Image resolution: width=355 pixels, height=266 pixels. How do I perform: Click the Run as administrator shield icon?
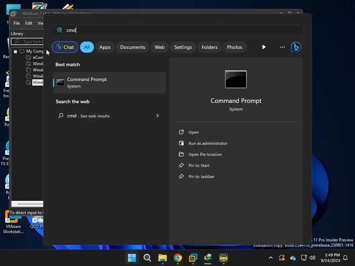coord(181,143)
